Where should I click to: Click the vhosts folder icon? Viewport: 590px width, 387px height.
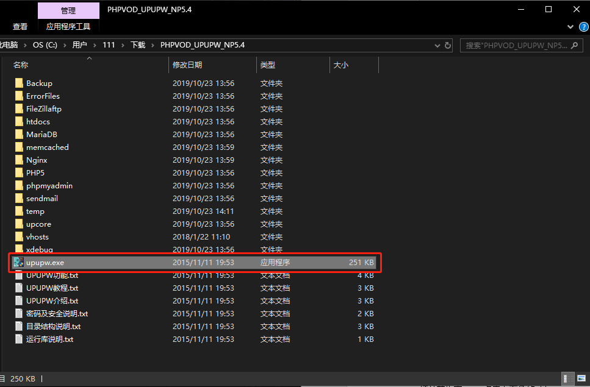coord(19,236)
